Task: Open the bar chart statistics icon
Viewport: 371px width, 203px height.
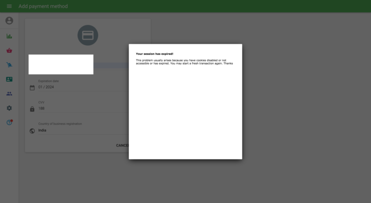Action: point(9,36)
